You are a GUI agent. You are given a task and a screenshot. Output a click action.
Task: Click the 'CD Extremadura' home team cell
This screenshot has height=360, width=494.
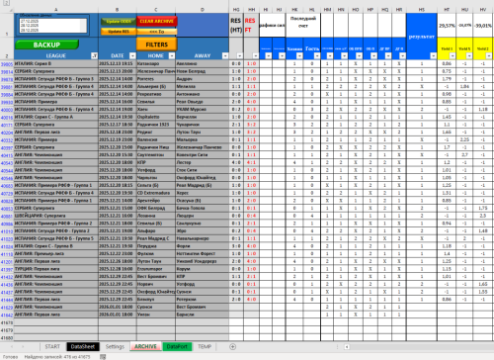pos(156,193)
